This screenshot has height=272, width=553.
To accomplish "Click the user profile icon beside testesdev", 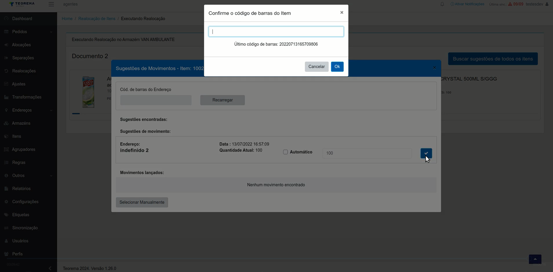I will tap(547, 4).
